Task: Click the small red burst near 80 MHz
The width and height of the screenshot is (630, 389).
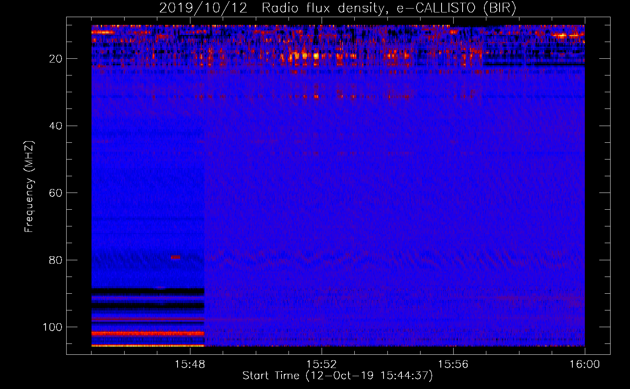Action: 176,257
